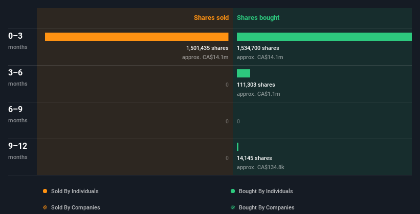This screenshot has height=214, width=420.
Task: Click 'approx. CA$14.1m' under shares sold
Action: [x=205, y=57]
